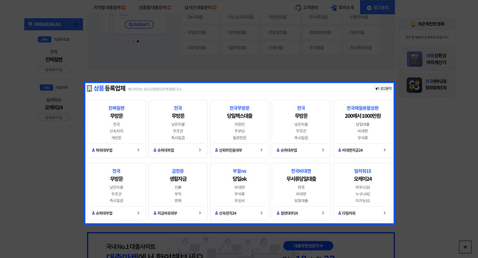
Task: Click the person icon next to 파워대부업
Action: 93,150
